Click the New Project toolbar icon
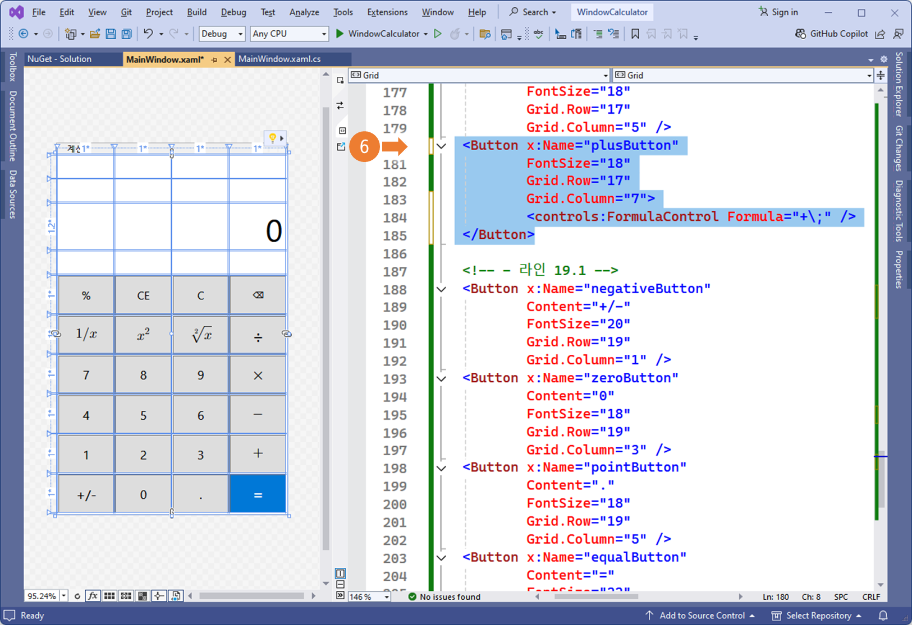Image resolution: width=912 pixels, height=625 pixels. click(x=70, y=34)
